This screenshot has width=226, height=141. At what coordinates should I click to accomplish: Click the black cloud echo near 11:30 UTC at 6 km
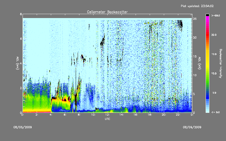pyautogui.click(x=103, y=41)
